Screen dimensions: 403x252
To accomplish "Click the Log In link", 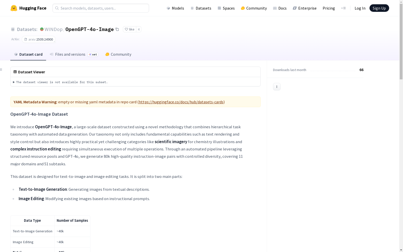I will coord(360,8).
